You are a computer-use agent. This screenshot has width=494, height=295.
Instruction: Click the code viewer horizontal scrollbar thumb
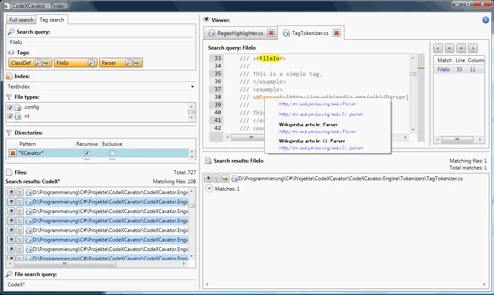click(x=251, y=137)
